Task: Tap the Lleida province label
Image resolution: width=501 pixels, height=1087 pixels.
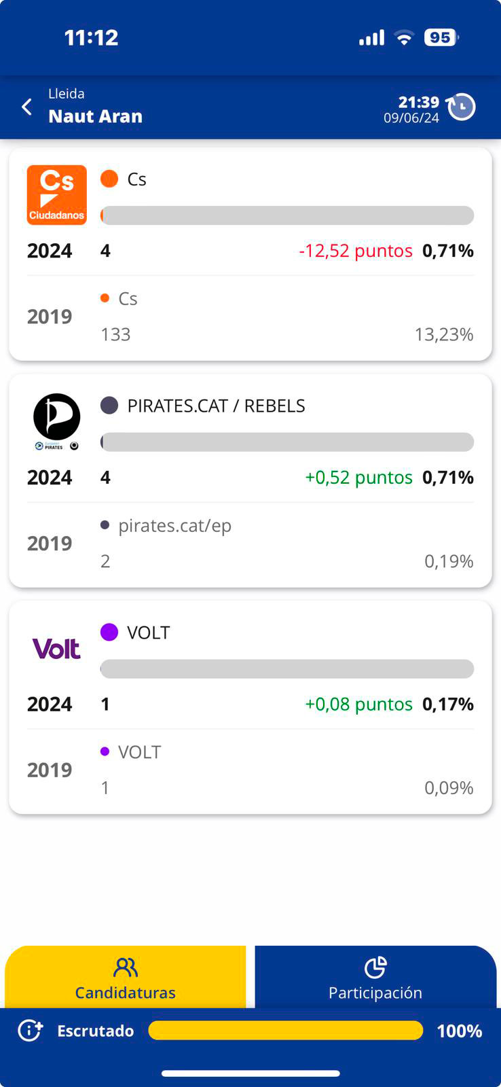Action: [67, 94]
